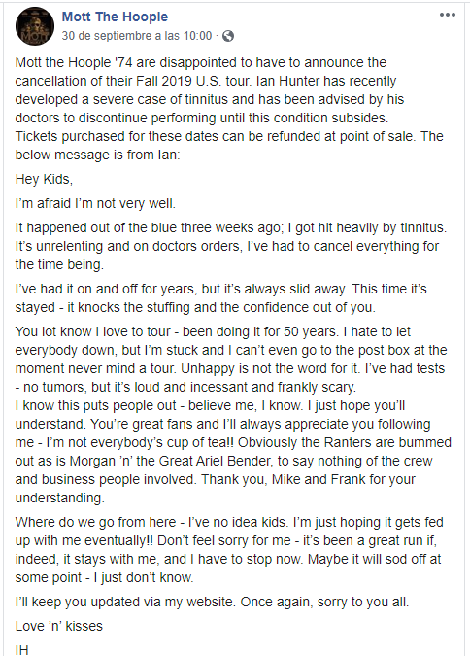Click the paragraph starting "Where do we go from here"
470x656 pixels.
coord(229,550)
